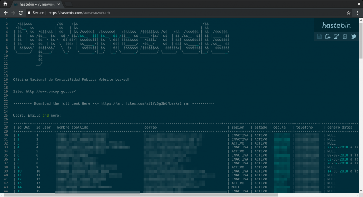The width and height of the screenshot is (363, 197).
Task: Click the 'genero_datos' column header
Action: 340,127
